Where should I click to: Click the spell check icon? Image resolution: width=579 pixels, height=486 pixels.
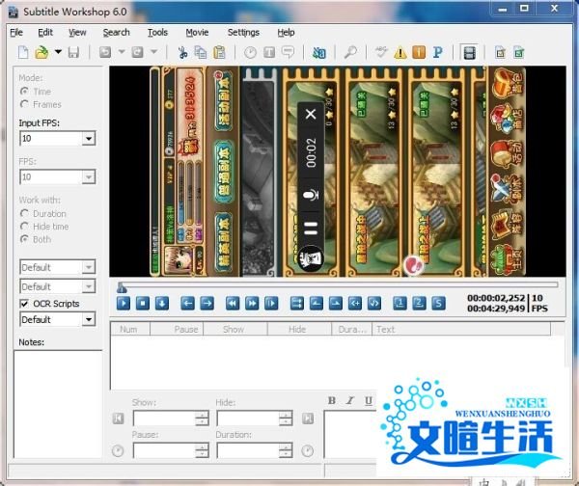coord(381,52)
